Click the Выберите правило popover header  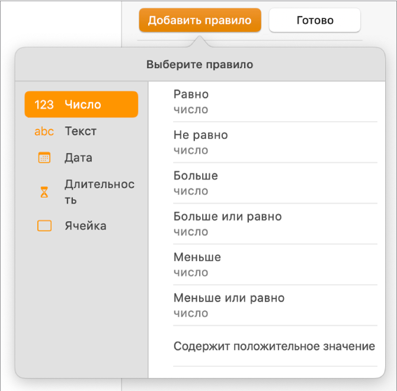(200, 65)
